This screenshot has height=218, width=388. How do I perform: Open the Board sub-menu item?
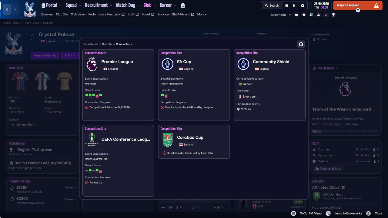click(148, 15)
